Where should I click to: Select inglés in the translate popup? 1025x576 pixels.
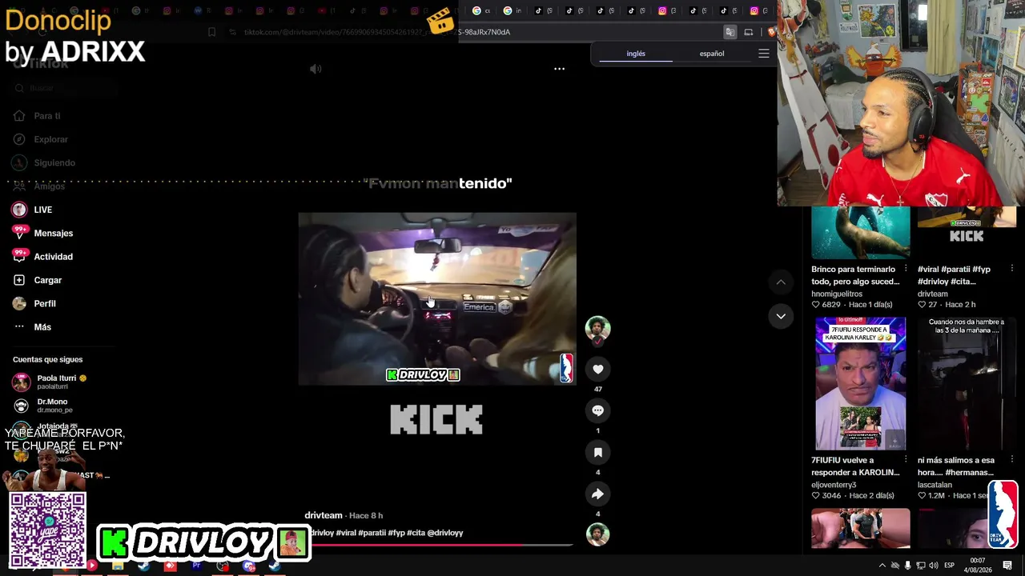click(636, 54)
